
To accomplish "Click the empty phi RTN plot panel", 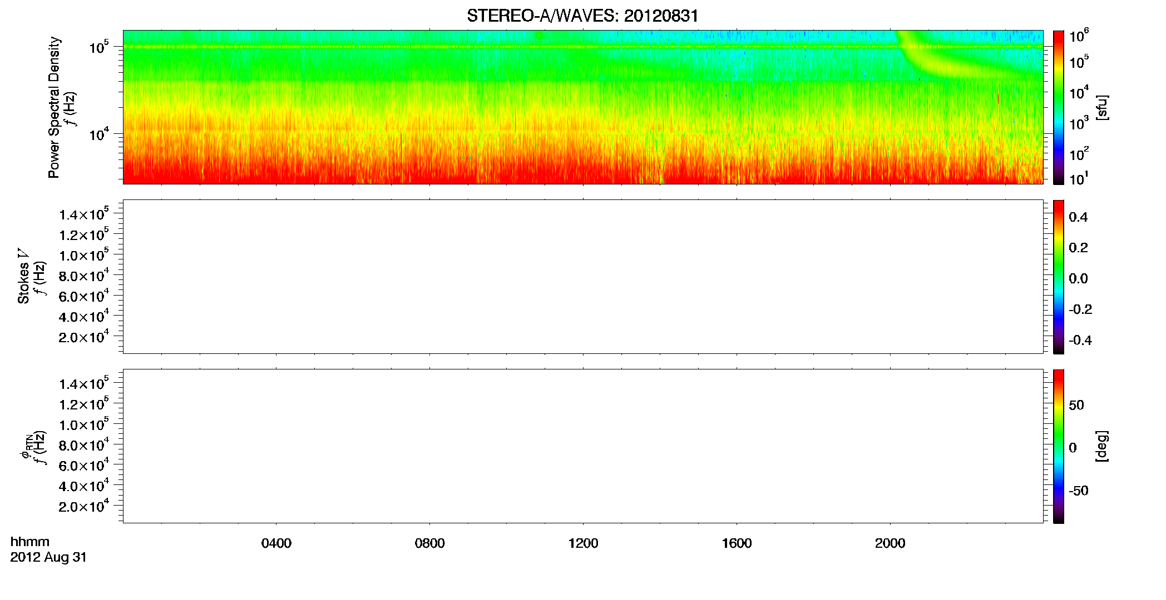I will coord(583,446).
